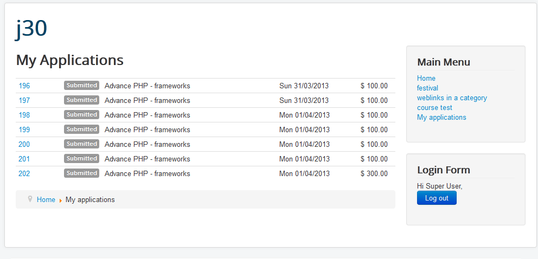Click the Submitted badge on row 202
The width and height of the screenshot is (538, 259).
tap(81, 173)
